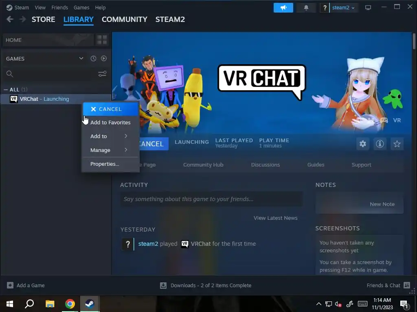Open Windows Ink pen tray icon

(x=349, y=304)
